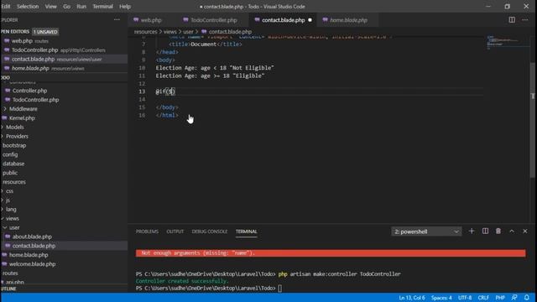
Task: Open the View menu
Action: [50, 7]
